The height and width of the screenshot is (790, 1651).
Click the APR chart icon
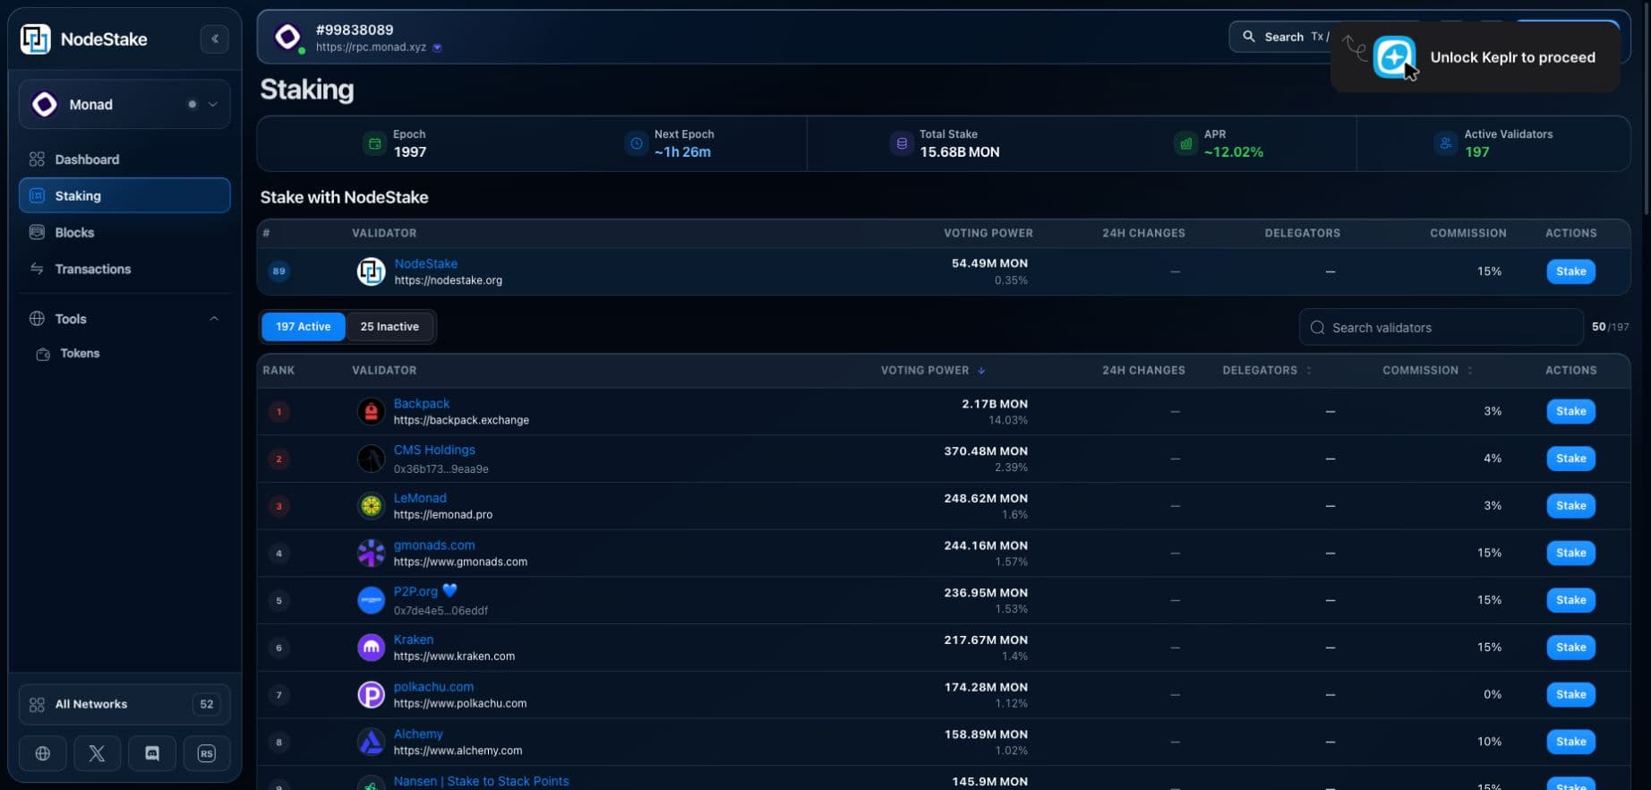pyautogui.click(x=1185, y=143)
